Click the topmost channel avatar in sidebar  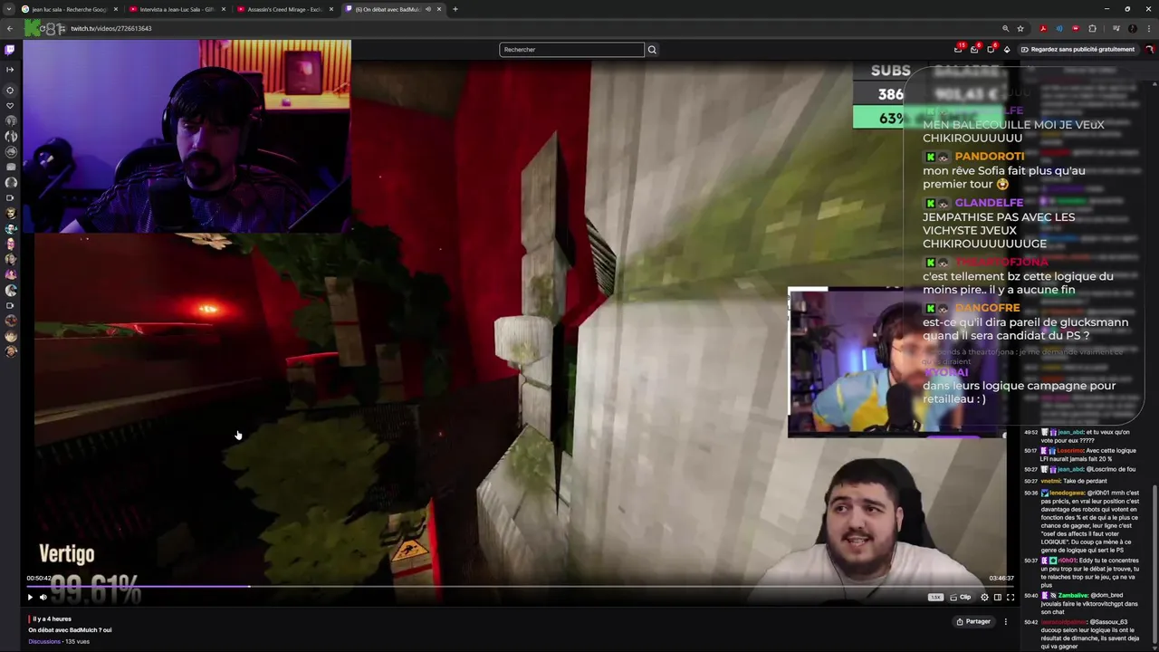point(10,120)
